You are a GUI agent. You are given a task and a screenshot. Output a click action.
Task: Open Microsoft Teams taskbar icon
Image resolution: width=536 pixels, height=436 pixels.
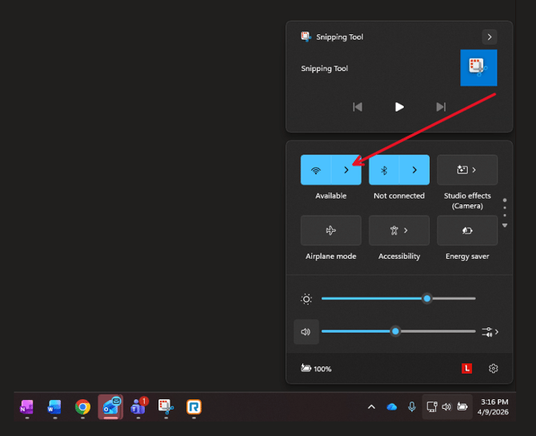138,407
